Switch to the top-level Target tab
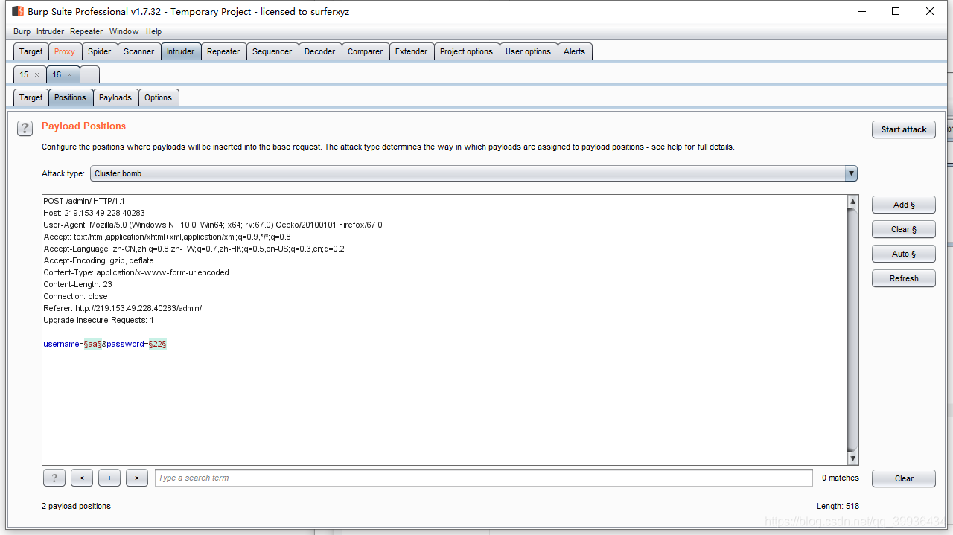Screen dimensions: 953x535 (x=31, y=51)
